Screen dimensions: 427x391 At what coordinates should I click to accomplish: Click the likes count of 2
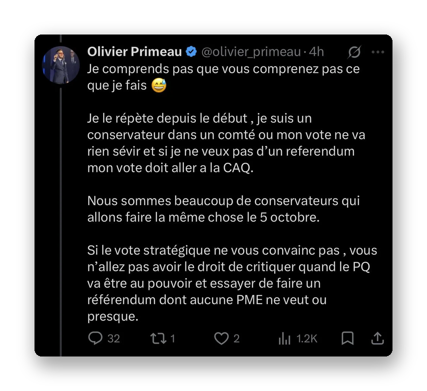(x=236, y=338)
